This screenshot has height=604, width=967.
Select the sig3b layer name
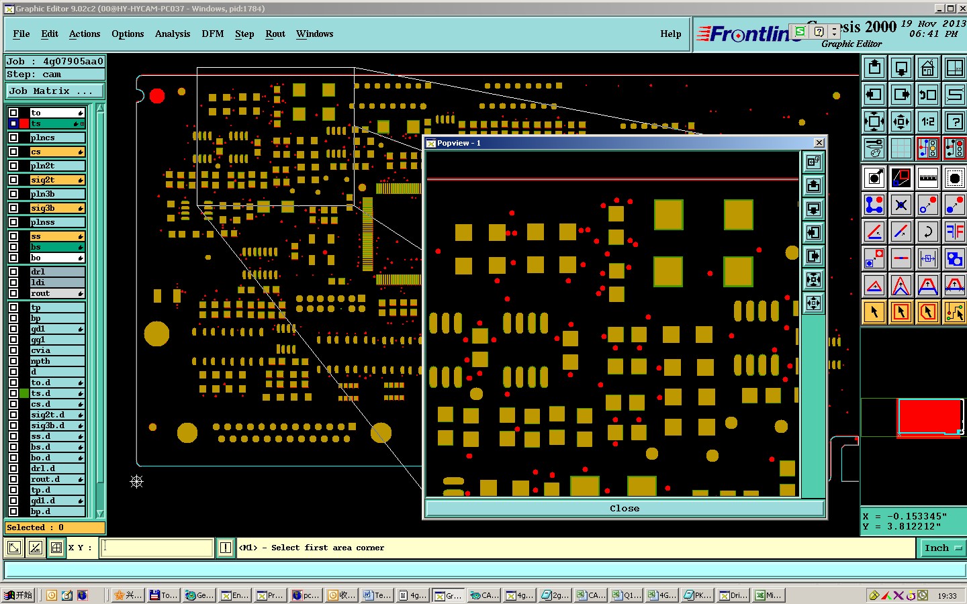click(57, 208)
